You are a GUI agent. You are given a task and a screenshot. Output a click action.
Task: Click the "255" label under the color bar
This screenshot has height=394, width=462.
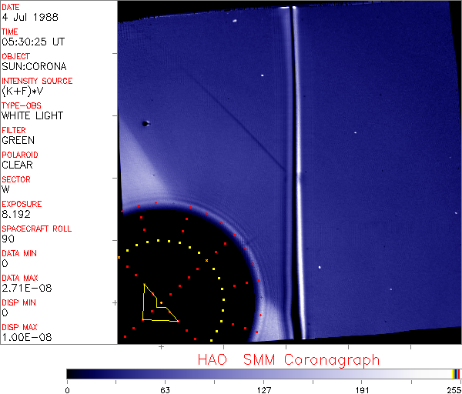pos(453,389)
